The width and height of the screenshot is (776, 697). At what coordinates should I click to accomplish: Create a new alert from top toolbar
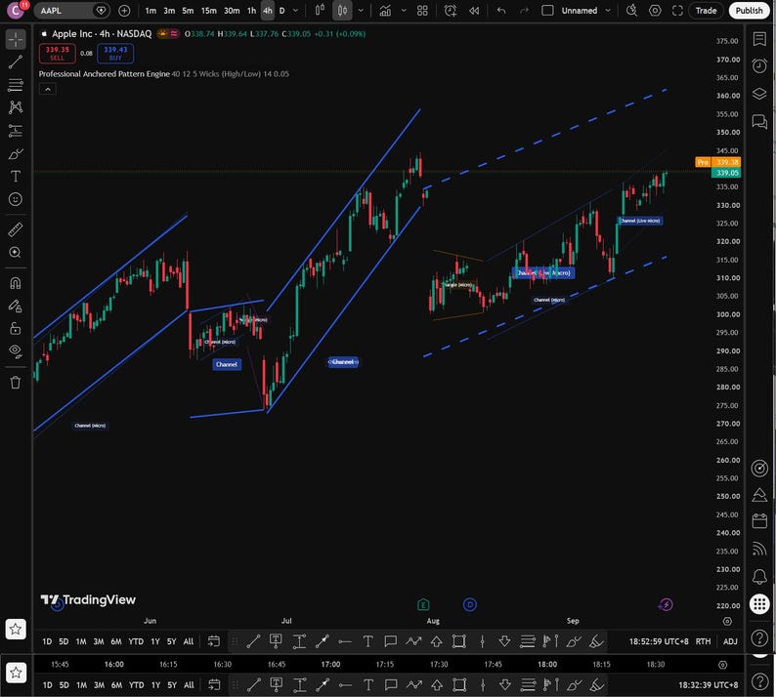450,11
